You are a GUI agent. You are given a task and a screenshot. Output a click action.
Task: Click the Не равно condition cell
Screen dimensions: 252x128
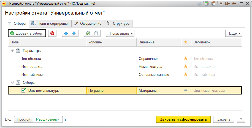click(111, 90)
